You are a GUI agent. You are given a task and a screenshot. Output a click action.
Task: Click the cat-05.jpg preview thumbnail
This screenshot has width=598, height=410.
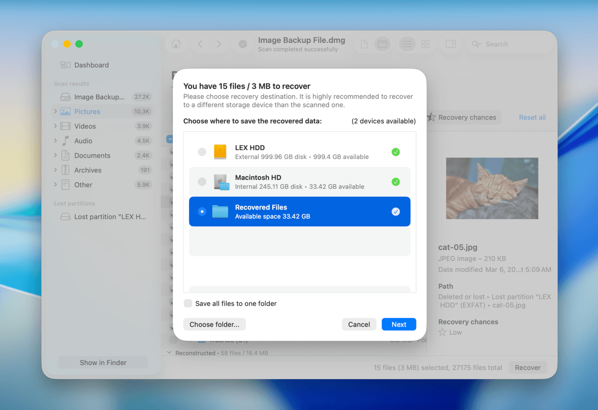[x=492, y=188]
